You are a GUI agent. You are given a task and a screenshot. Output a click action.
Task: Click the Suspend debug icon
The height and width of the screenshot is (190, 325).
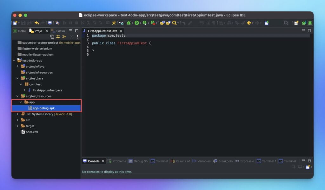click(71, 23)
